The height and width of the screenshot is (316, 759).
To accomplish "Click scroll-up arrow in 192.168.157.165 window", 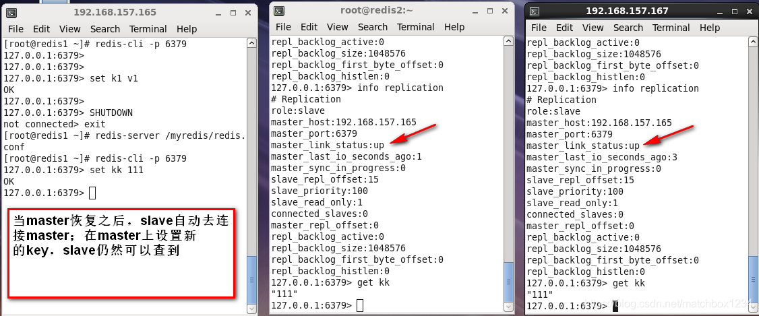I will click(251, 43).
